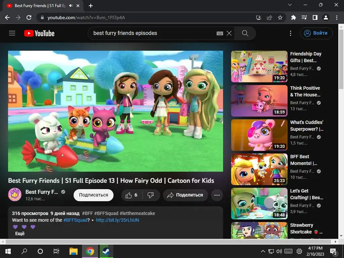
Task: Open network icon in system tray
Action: 271,251
